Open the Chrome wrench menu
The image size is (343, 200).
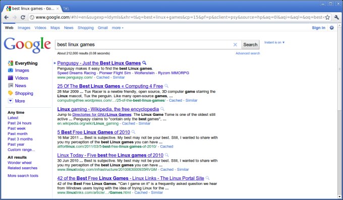(x=336, y=17)
